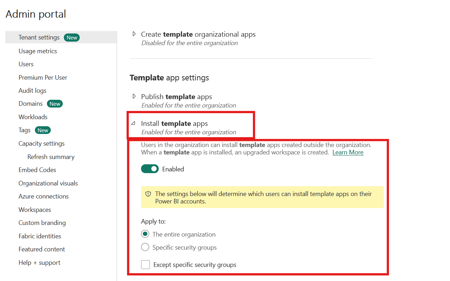Open Azure connections settings
This screenshot has width=450, height=281.
coord(44,196)
